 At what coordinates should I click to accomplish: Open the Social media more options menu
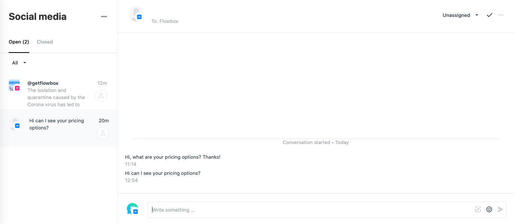click(x=104, y=17)
